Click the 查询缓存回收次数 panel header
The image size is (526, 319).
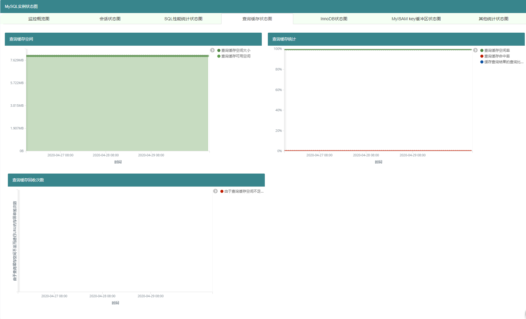(136, 180)
